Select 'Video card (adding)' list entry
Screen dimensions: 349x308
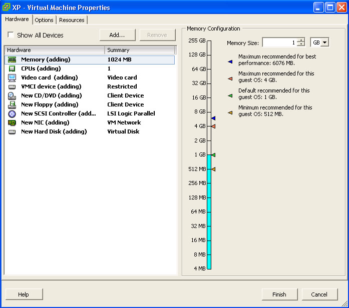(x=50, y=77)
